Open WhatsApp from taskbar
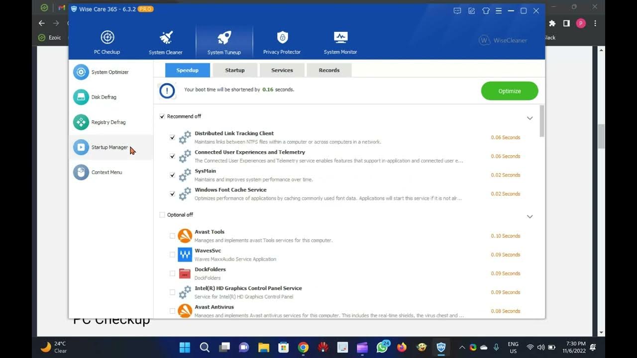Viewport: 637px width, 358px height. pos(382,347)
